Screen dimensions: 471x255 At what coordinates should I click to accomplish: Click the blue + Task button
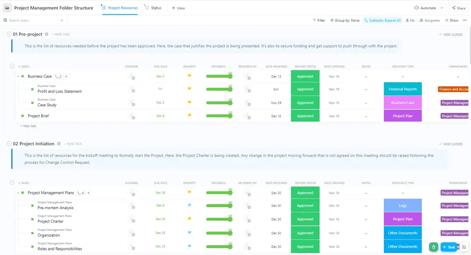pyautogui.click(x=449, y=247)
